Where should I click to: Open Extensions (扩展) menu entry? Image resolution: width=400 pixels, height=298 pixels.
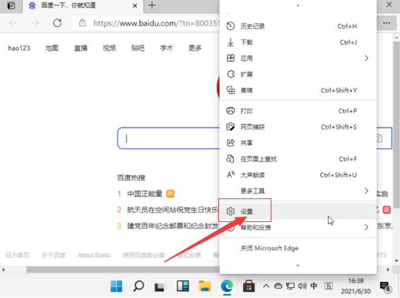pos(298,75)
